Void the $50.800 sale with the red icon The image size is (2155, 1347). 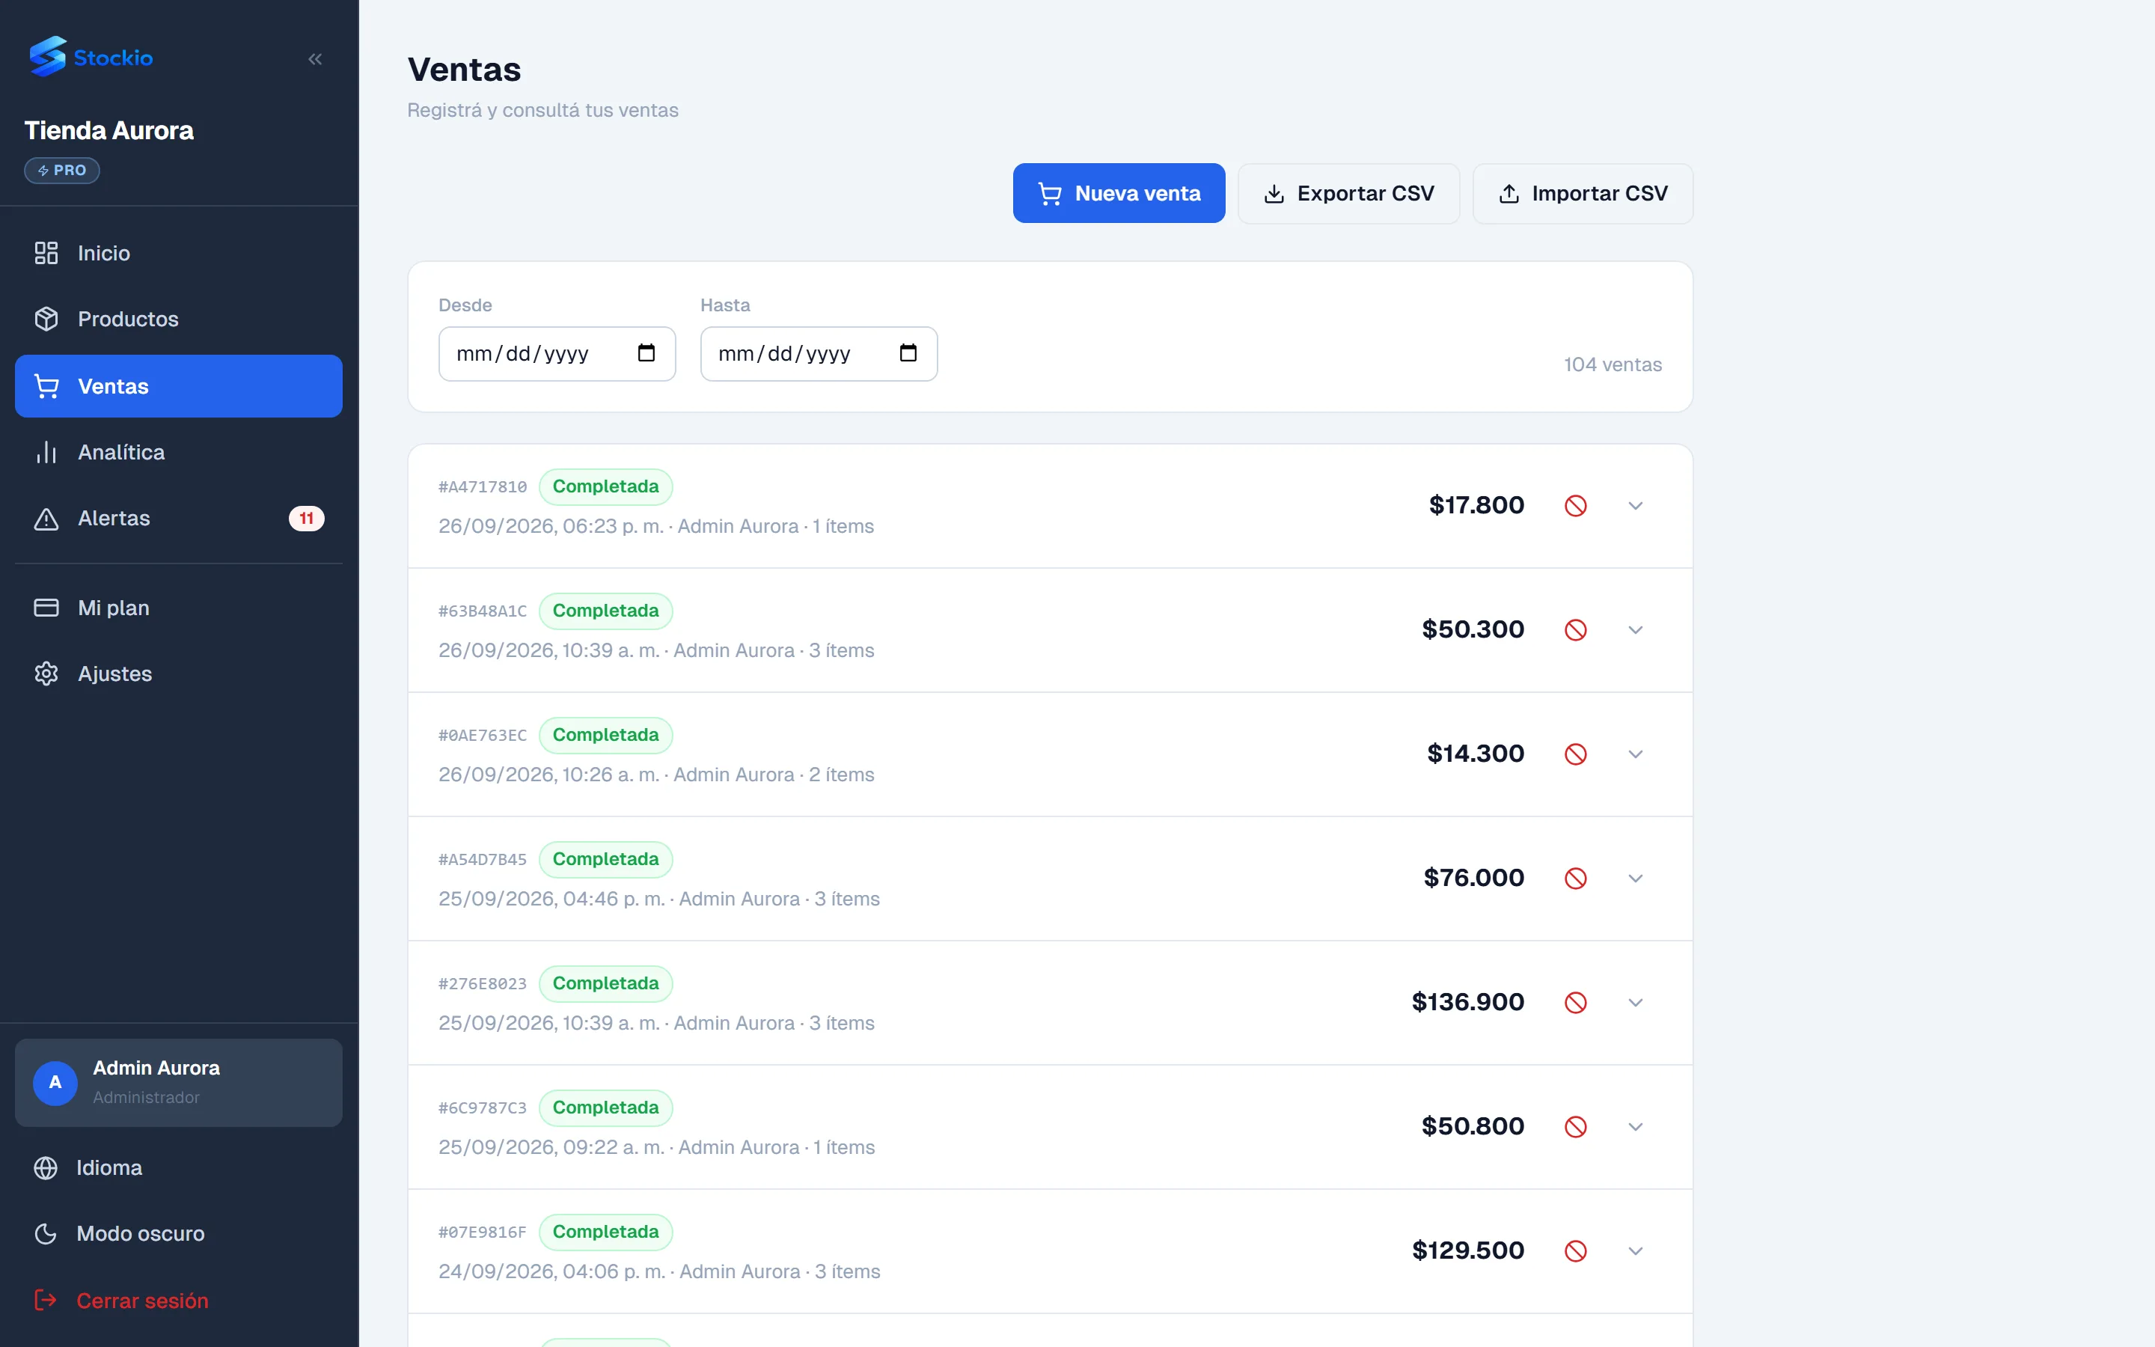pyautogui.click(x=1575, y=1127)
